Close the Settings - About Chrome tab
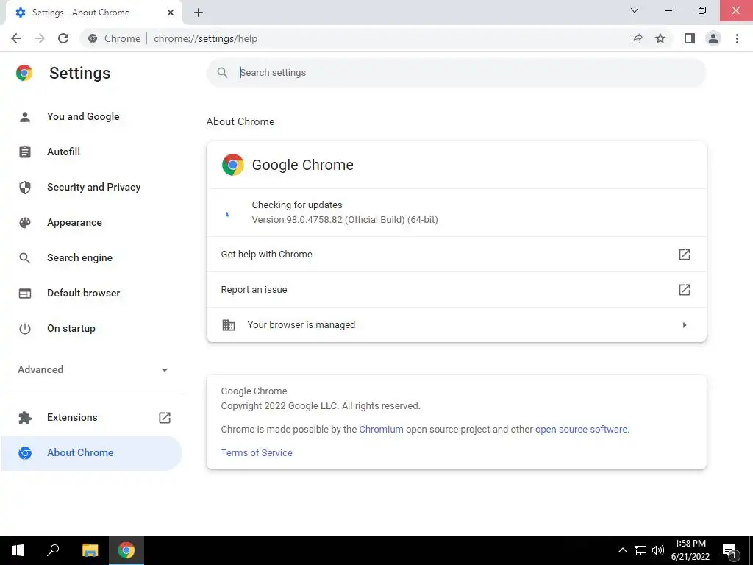 point(171,13)
